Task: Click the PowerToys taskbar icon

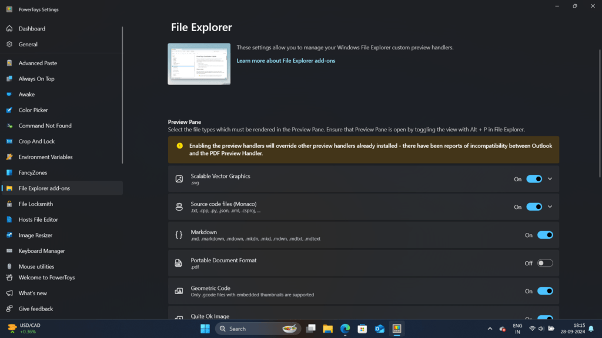Action: [x=397, y=329]
